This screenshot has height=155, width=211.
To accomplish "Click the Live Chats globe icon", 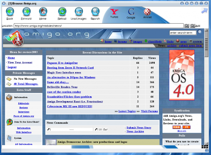I will click(x=9, y=122).
